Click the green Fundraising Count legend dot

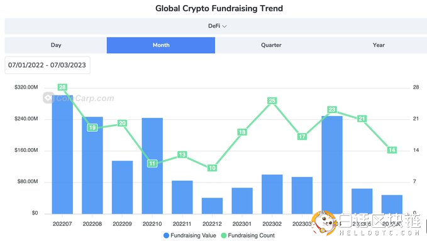224,235
